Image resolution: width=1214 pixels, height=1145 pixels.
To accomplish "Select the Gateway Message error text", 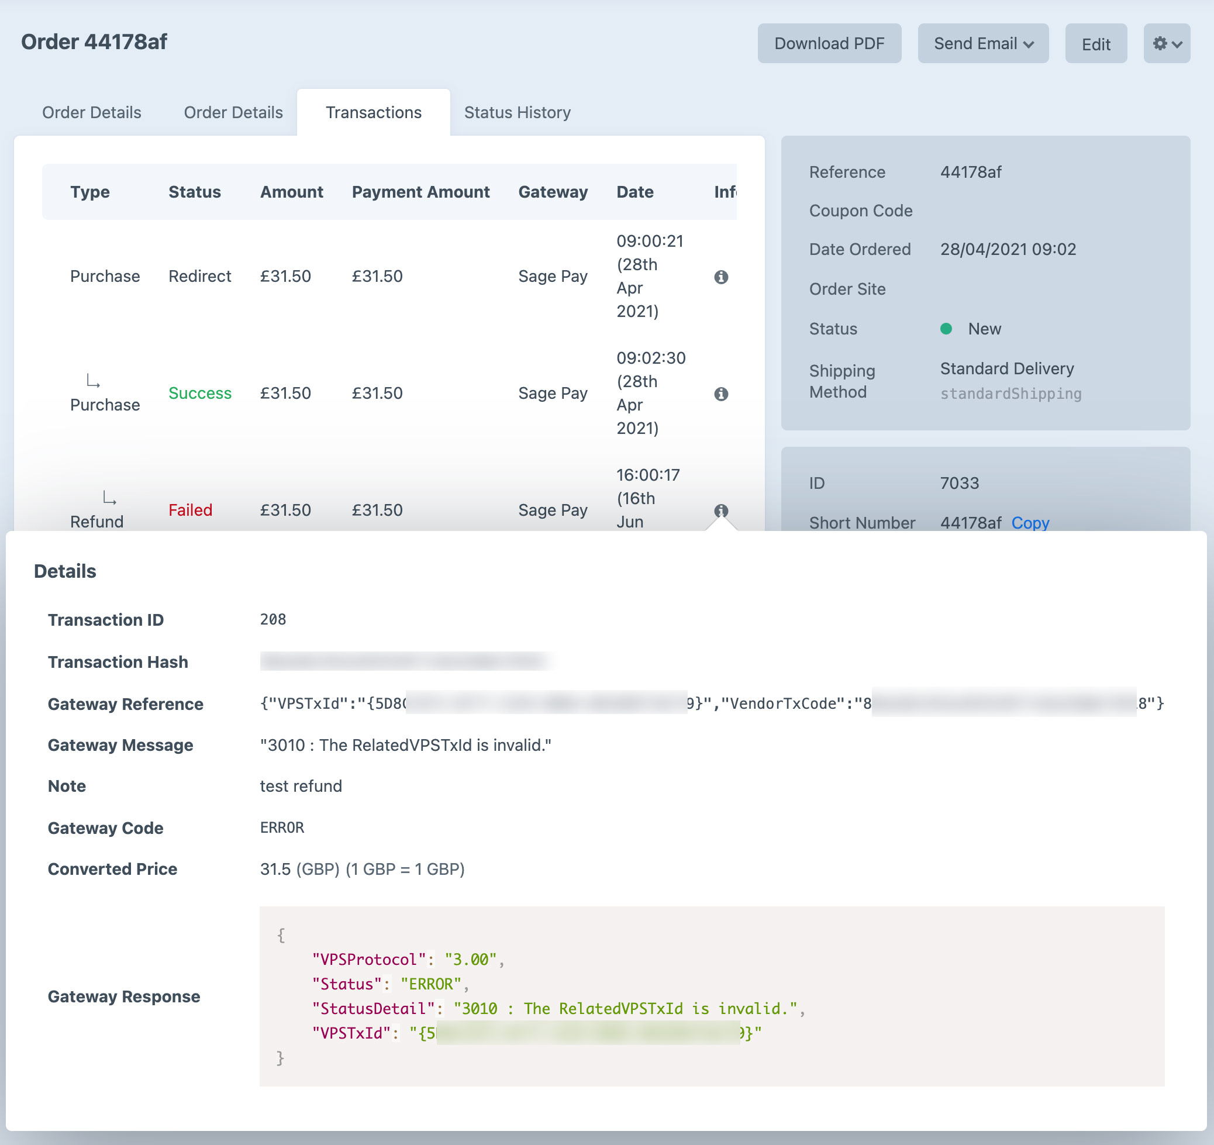I will pos(405,745).
